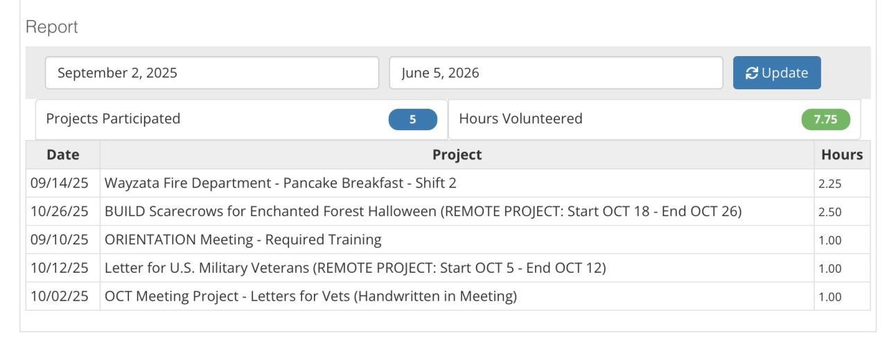Viewport: 887px width, 342px height.
Task: Select the ORIENTATION Meeting Required Training project
Action: tap(243, 240)
